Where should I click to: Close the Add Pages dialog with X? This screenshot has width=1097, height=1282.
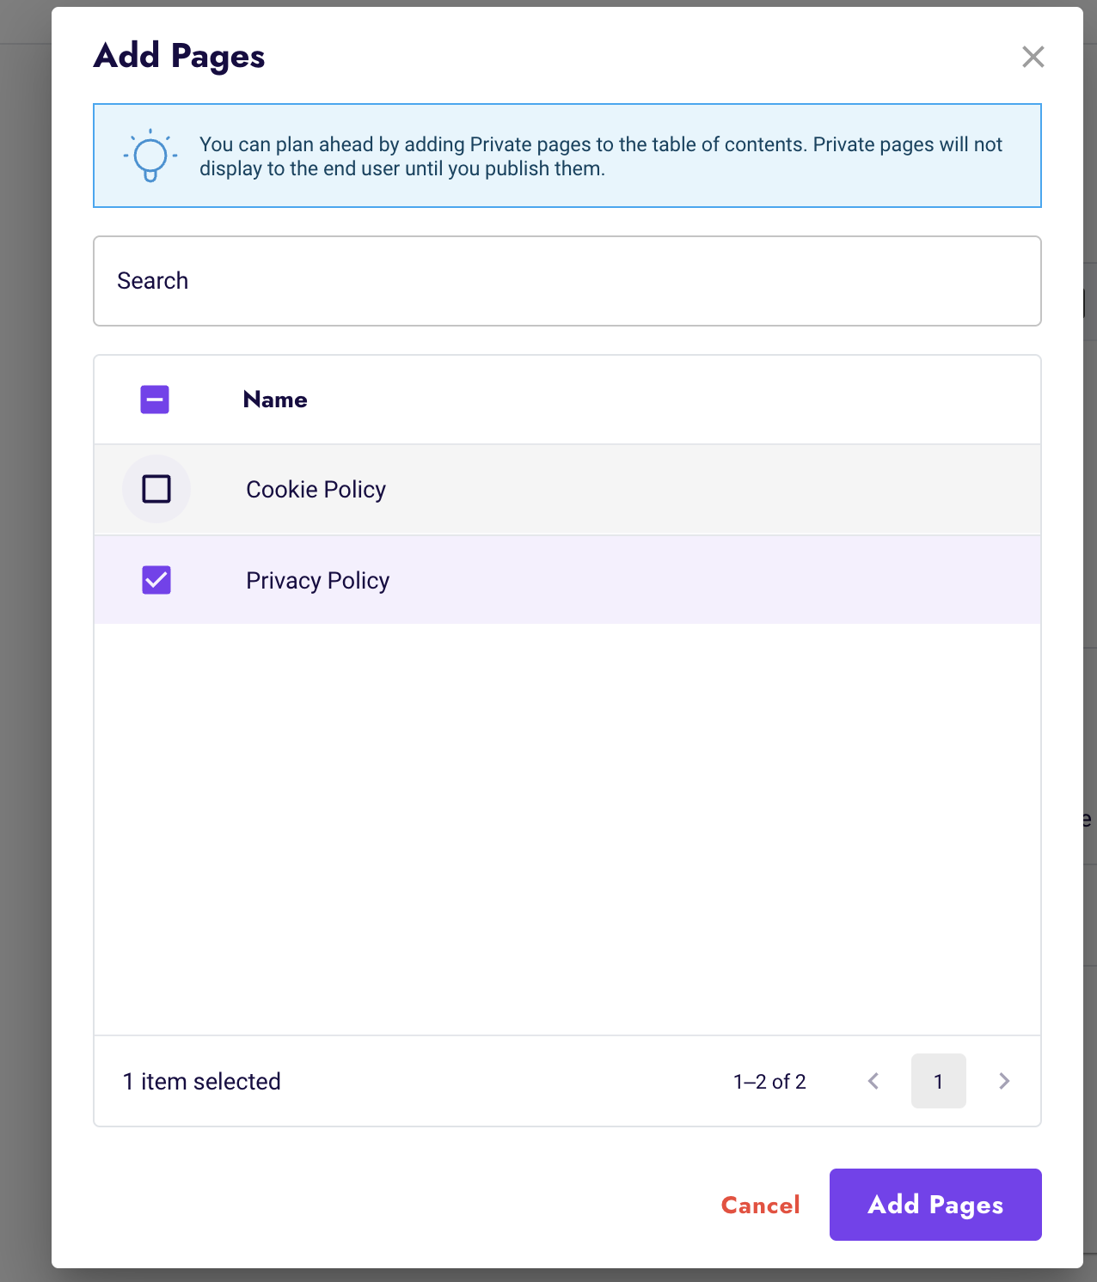point(1033,57)
